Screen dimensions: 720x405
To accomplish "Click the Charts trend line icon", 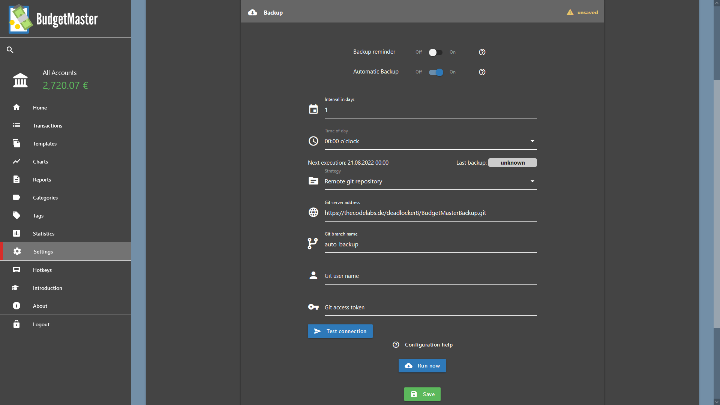I will tap(16, 161).
